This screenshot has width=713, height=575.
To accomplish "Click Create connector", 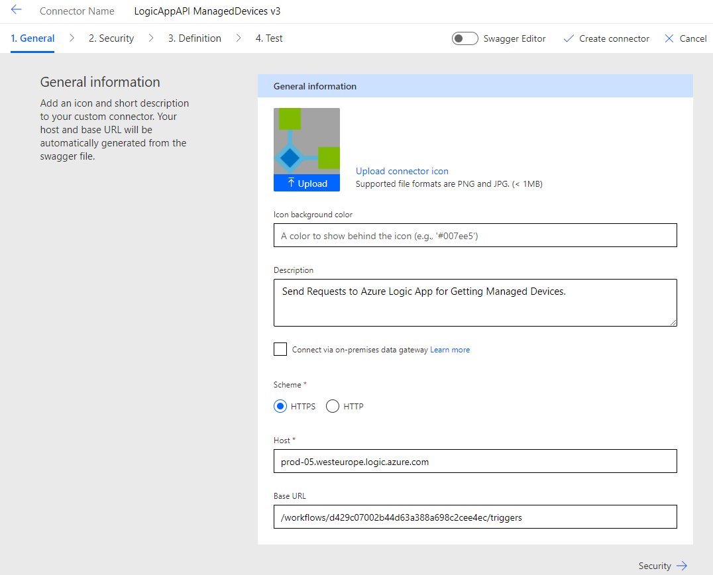I will click(x=606, y=38).
